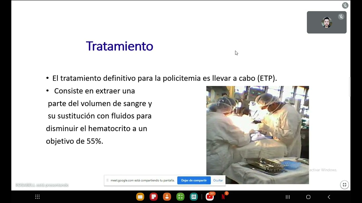Exit full screen with bottom-right icon
This screenshot has width=362, height=203.
(344, 185)
